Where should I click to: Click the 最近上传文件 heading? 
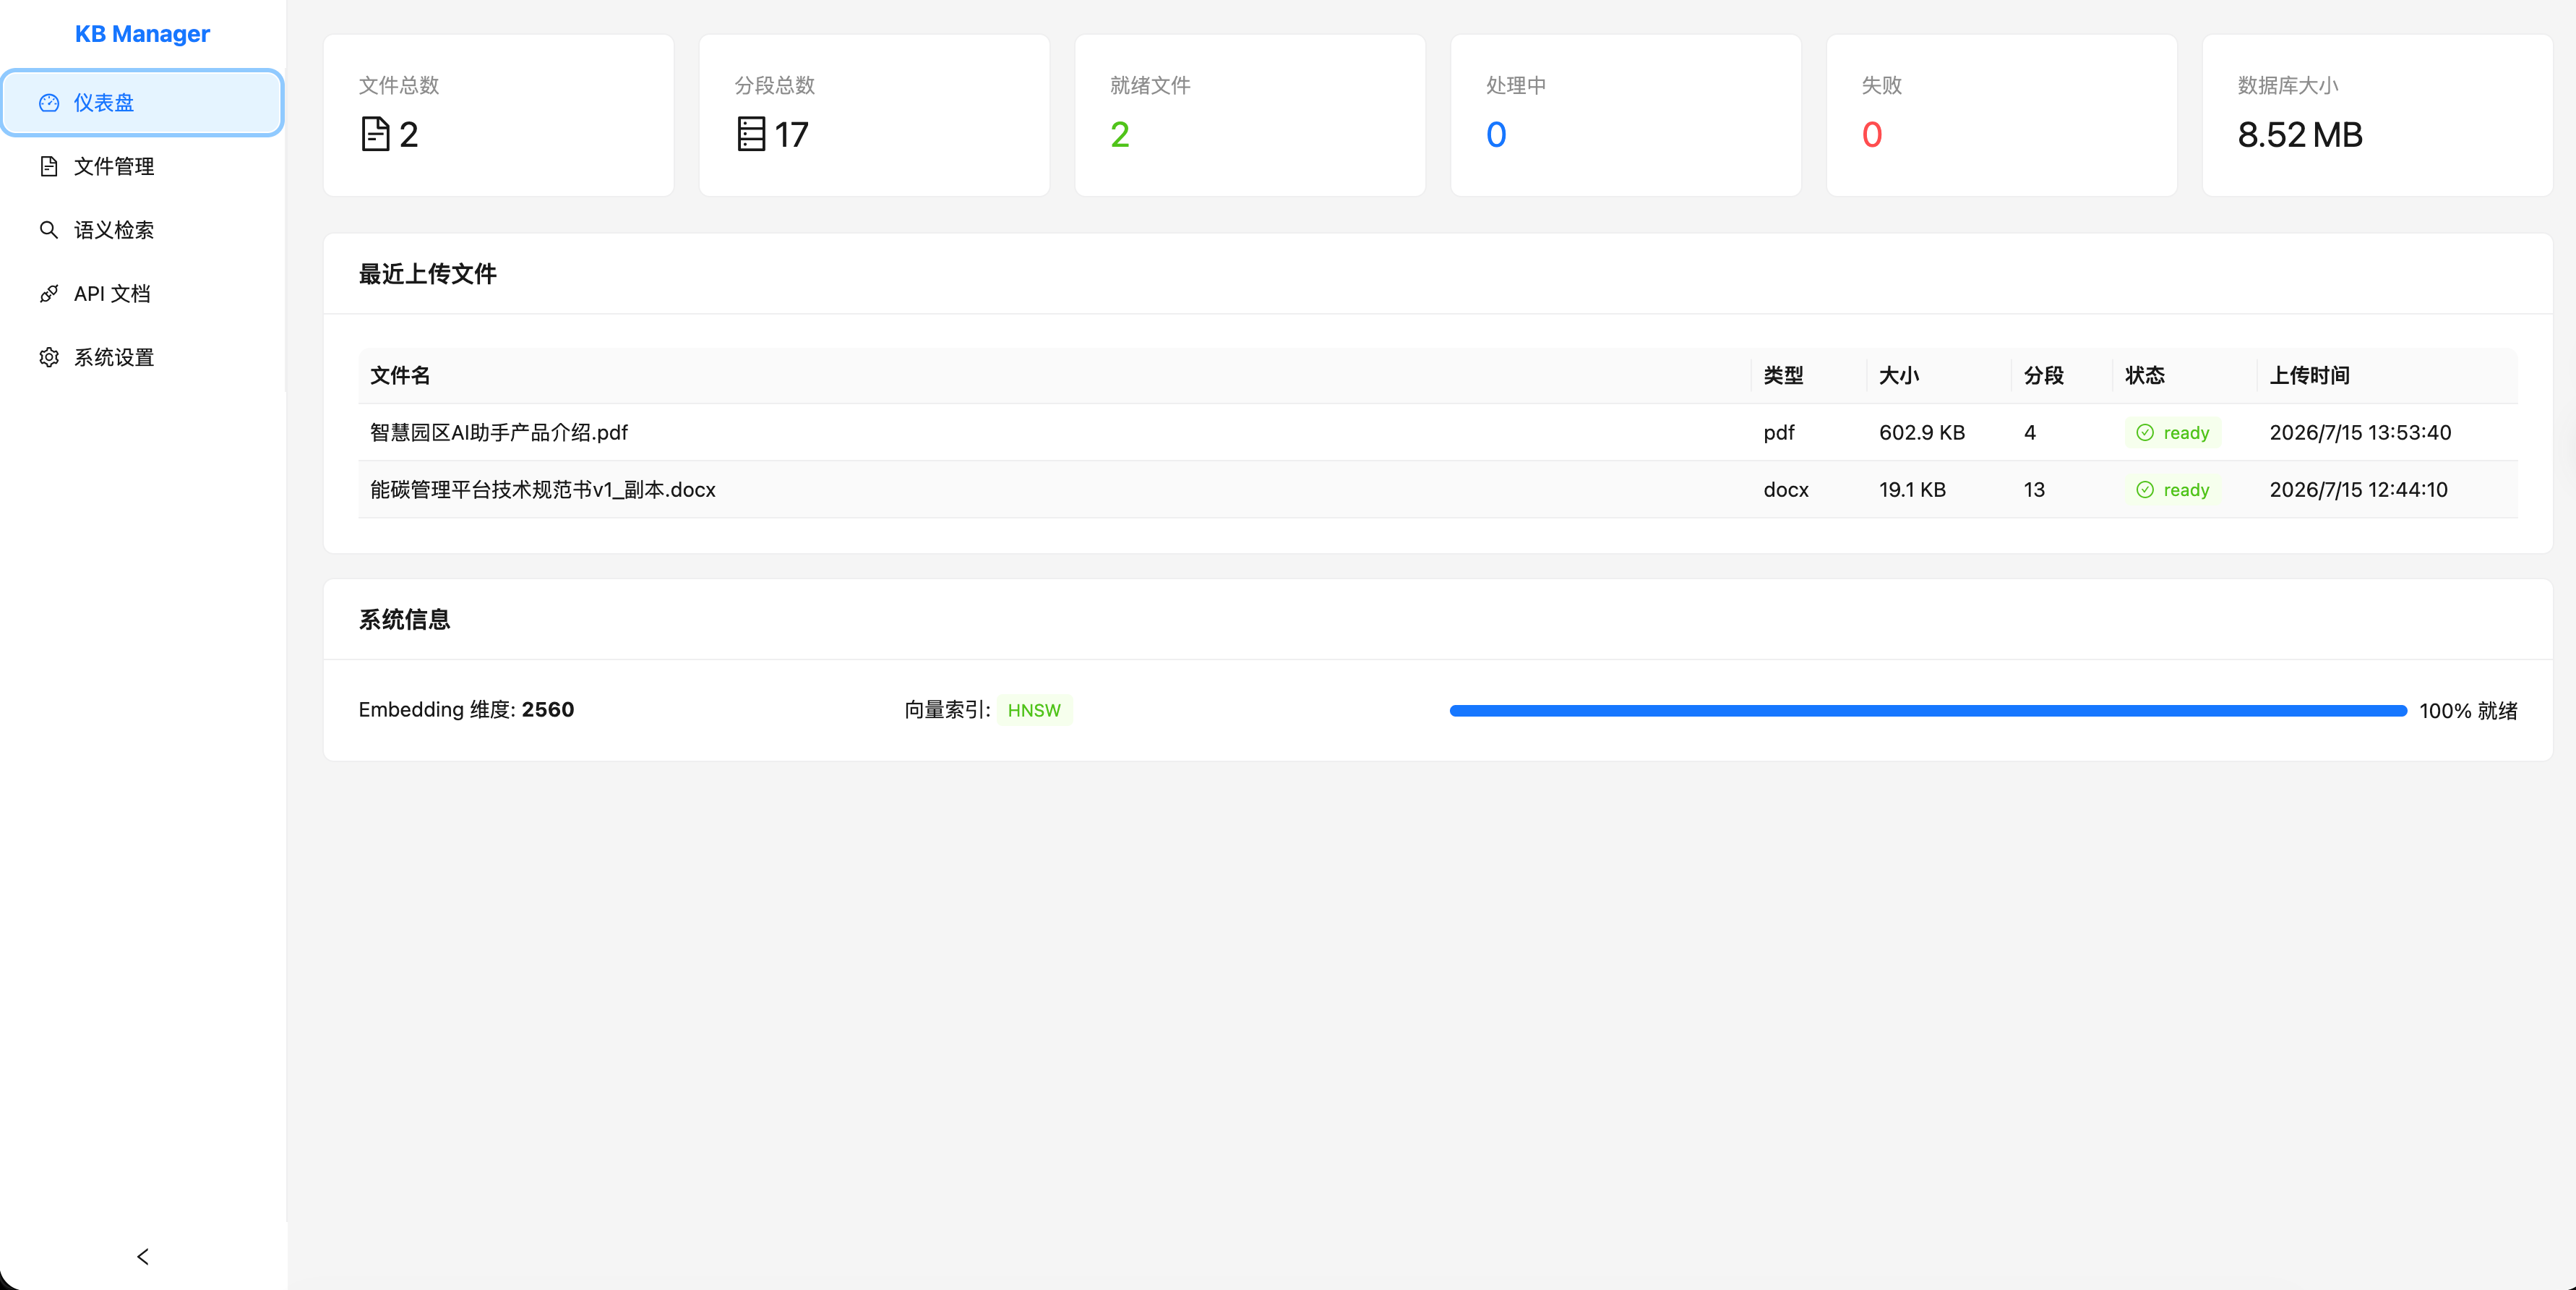[427, 274]
